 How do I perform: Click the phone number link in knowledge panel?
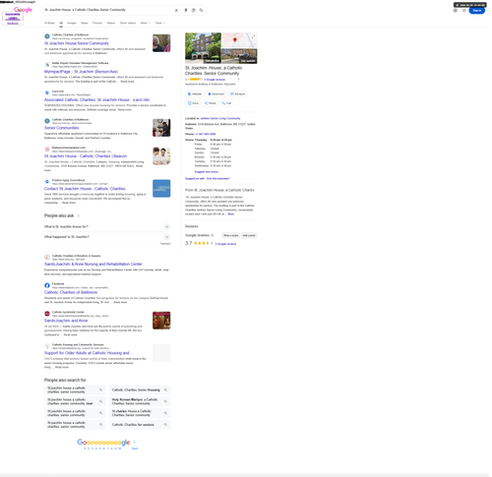click(206, 134)
